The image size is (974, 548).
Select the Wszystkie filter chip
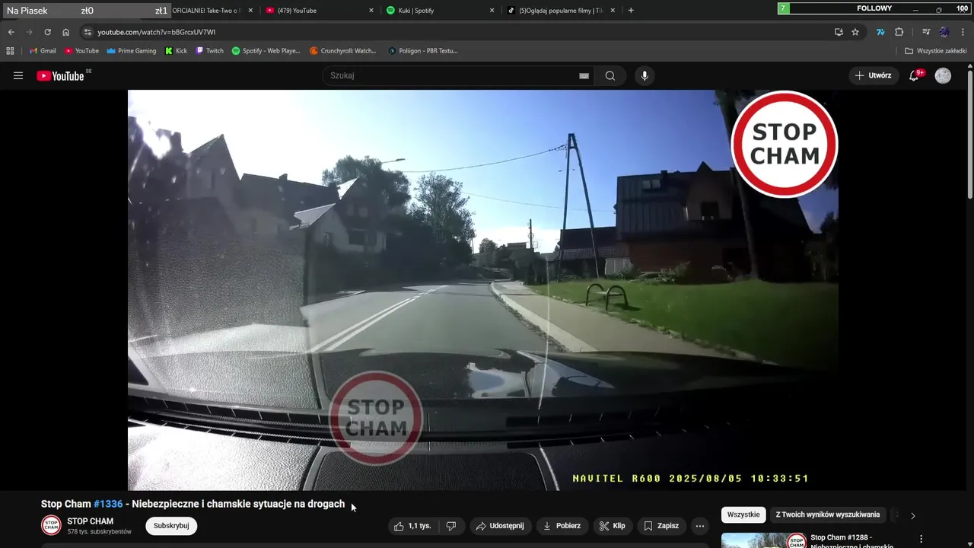pos(743,515)
